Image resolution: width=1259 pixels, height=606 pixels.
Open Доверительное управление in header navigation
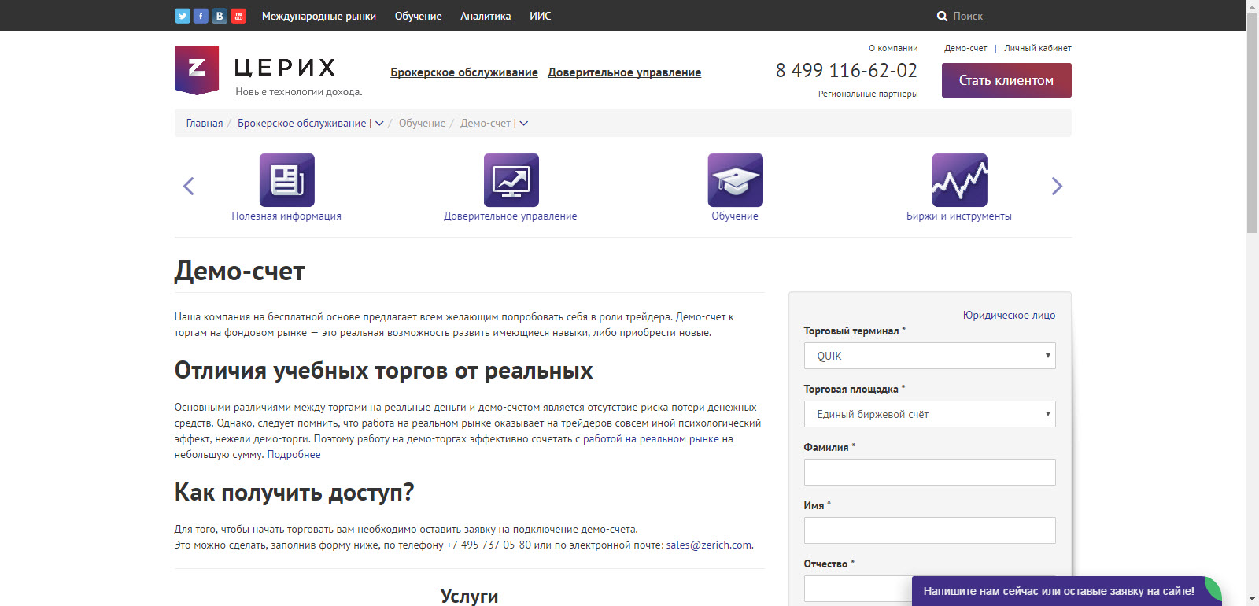coord(625,72)
